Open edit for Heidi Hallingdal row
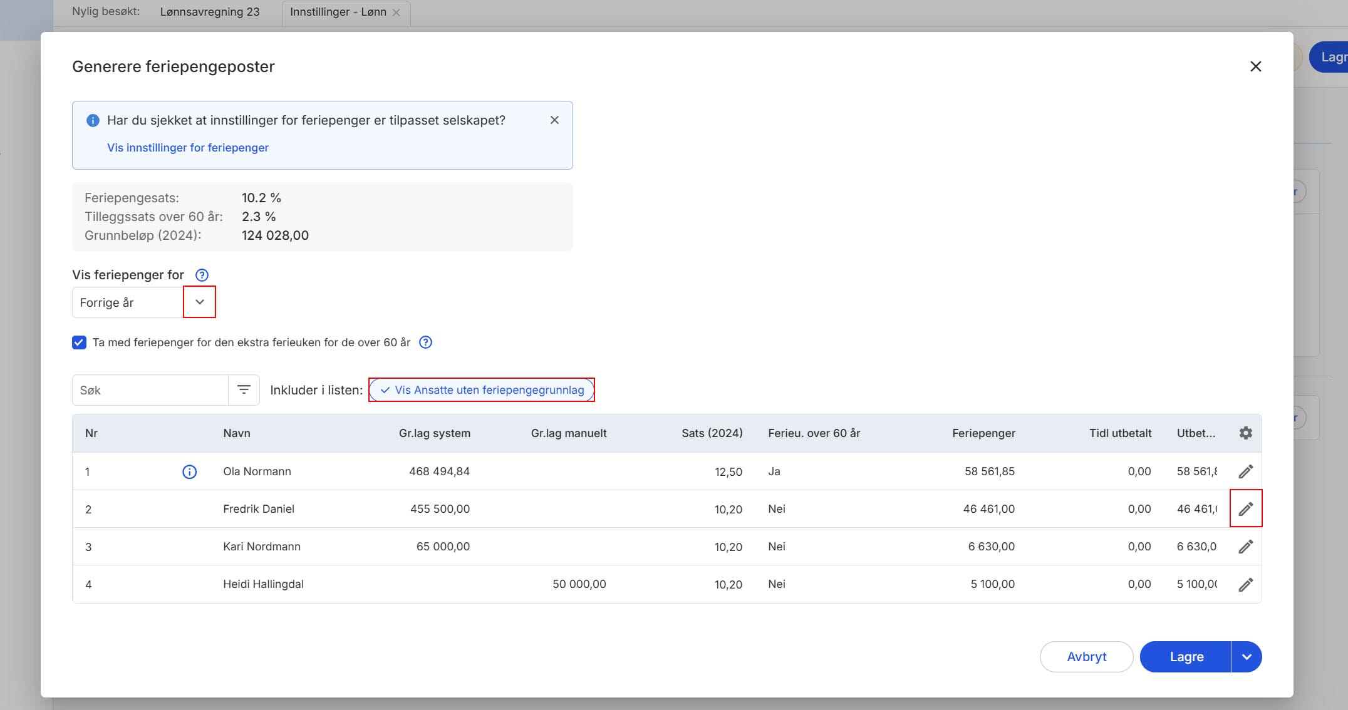 click(x=1245, y=584)
